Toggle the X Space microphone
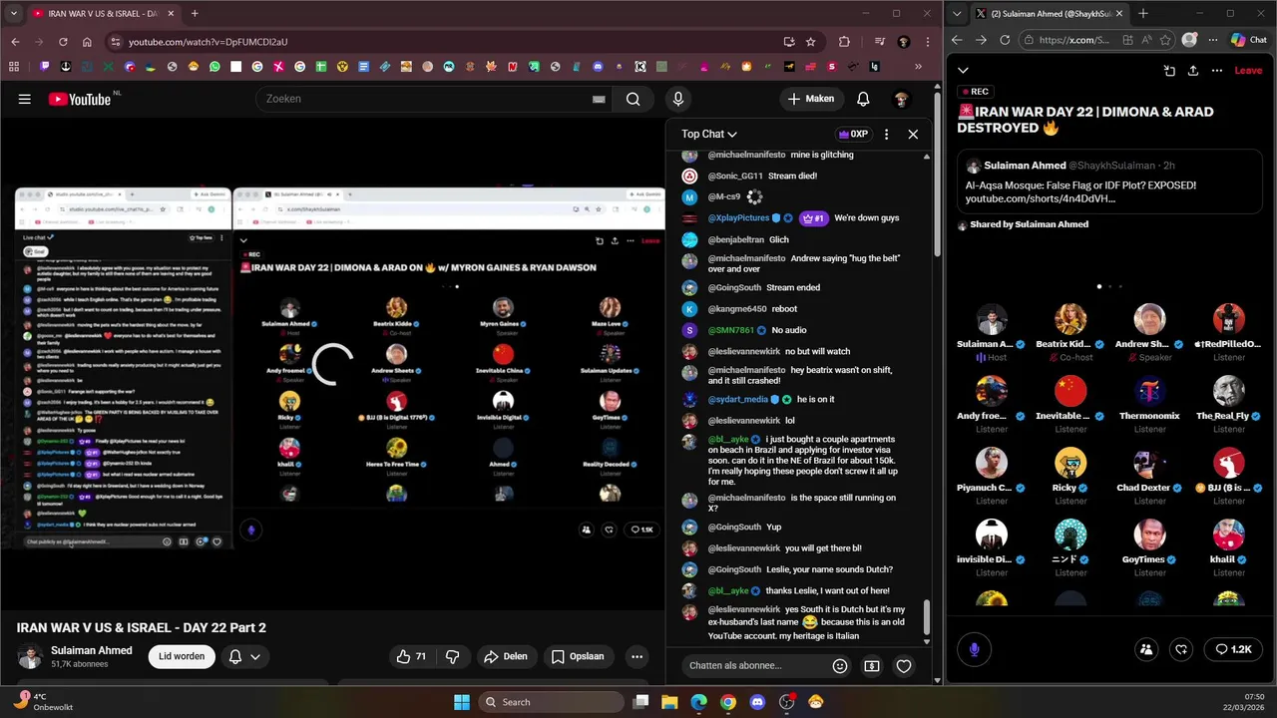Image resolution: width=1277 pixels, height=718 pixels. click(x=975, y=649)
